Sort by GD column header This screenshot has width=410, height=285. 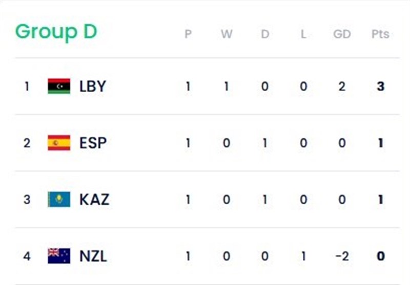tap(342, 34)
